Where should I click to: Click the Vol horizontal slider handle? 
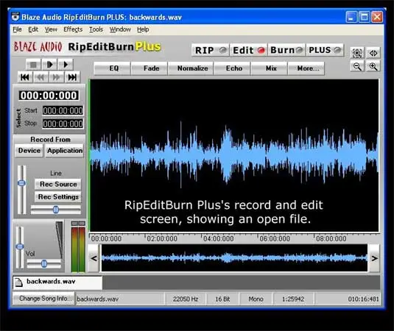(44, 263)
